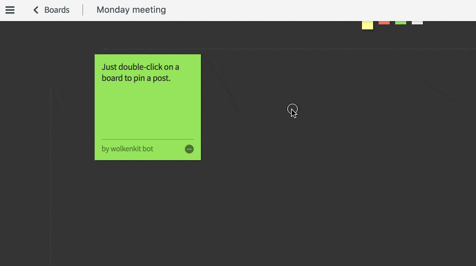This screenshot has width=476, height=266.
Task: Click the Monday meeting board title
Action: pos(131,10)
